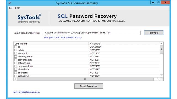This screenshot has width=177, height=99.
Task: Click the SysTools app icon in title bar
Action: coord(10,3)
